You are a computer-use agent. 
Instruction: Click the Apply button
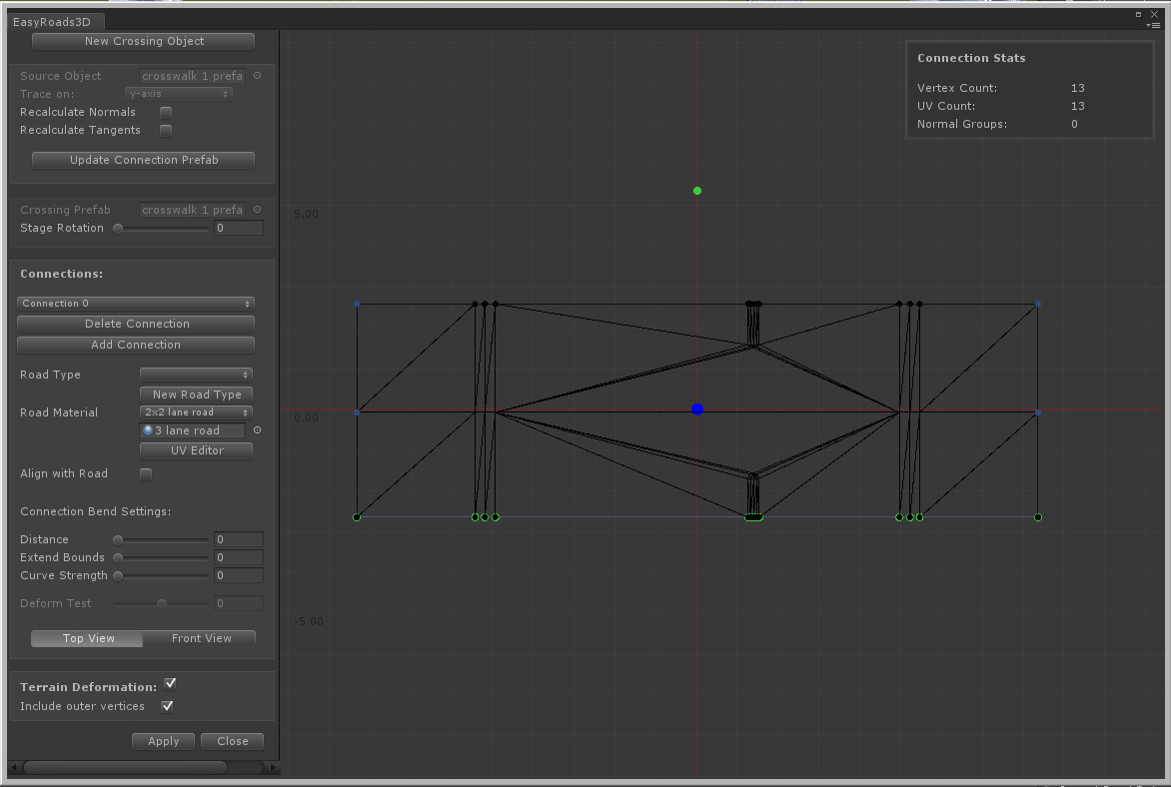[x=164, y=741]
